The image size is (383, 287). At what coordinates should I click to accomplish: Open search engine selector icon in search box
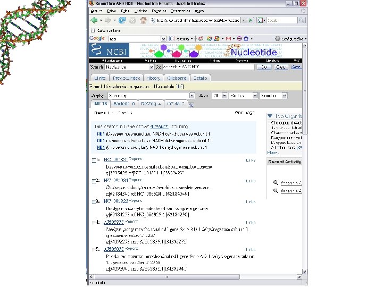coord(262,20)
